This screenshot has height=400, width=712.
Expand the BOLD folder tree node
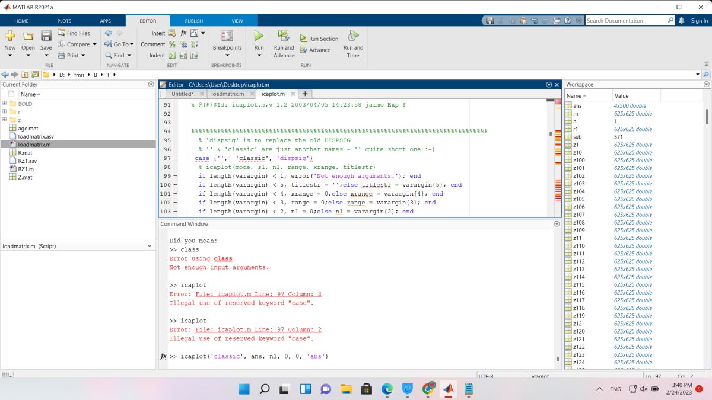[x=4, y=104]
